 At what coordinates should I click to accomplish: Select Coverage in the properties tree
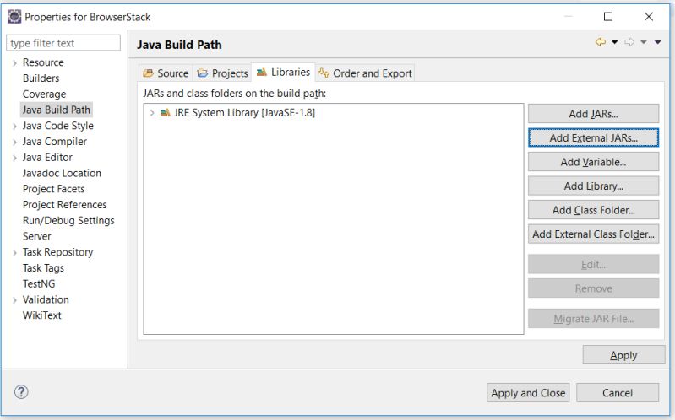tap(44, 94)
